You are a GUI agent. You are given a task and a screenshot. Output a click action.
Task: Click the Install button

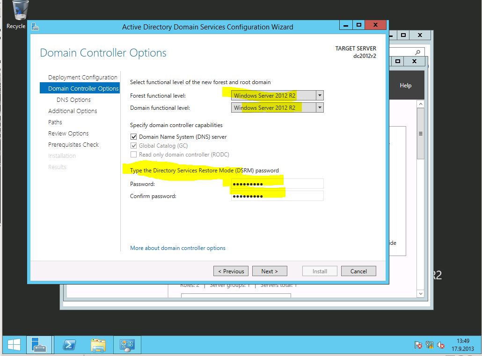[320, 271]
